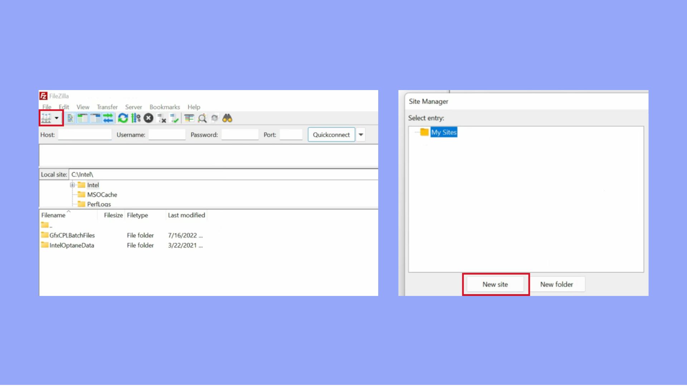Open directory comparison
Screen dimensions: 687x386
(203, 118)
